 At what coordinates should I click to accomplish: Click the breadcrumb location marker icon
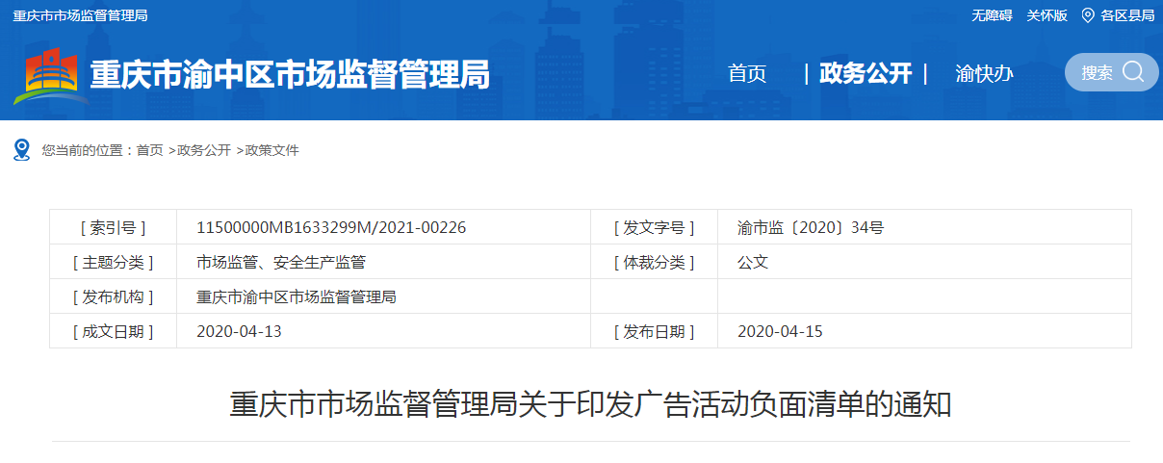point(22,150)
